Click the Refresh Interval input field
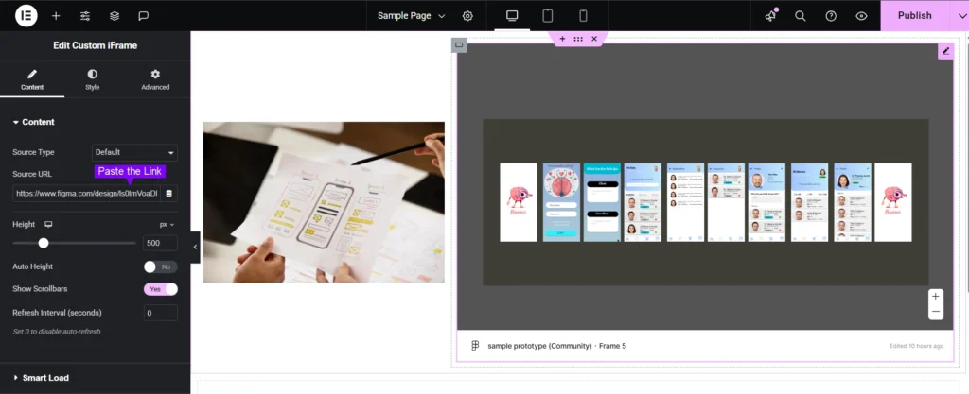The image size is (969, 394). pyautogui.click(x=161, y=314)
